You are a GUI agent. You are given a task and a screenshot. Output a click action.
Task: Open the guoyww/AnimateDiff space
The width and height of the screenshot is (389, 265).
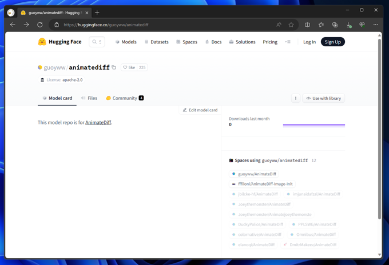(x=254, y=174)
